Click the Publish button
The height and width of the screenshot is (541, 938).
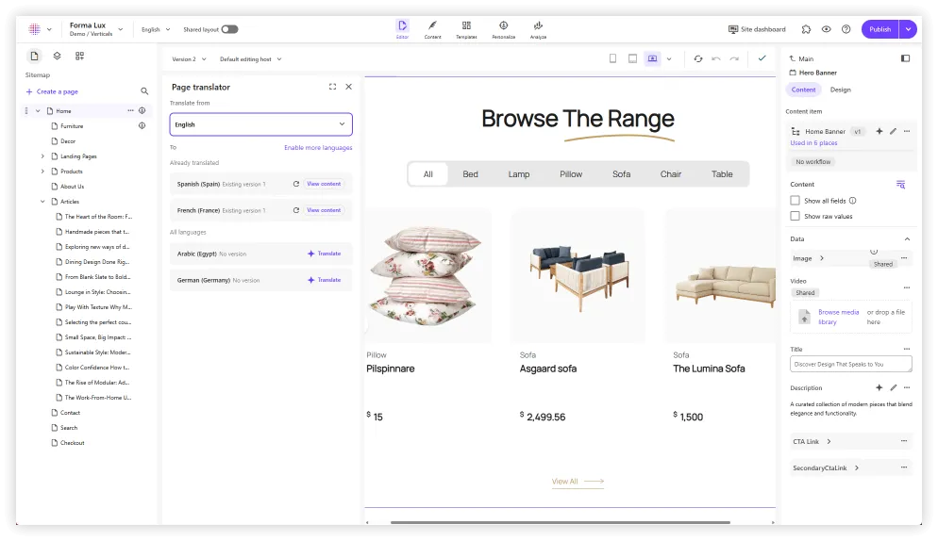880,29
